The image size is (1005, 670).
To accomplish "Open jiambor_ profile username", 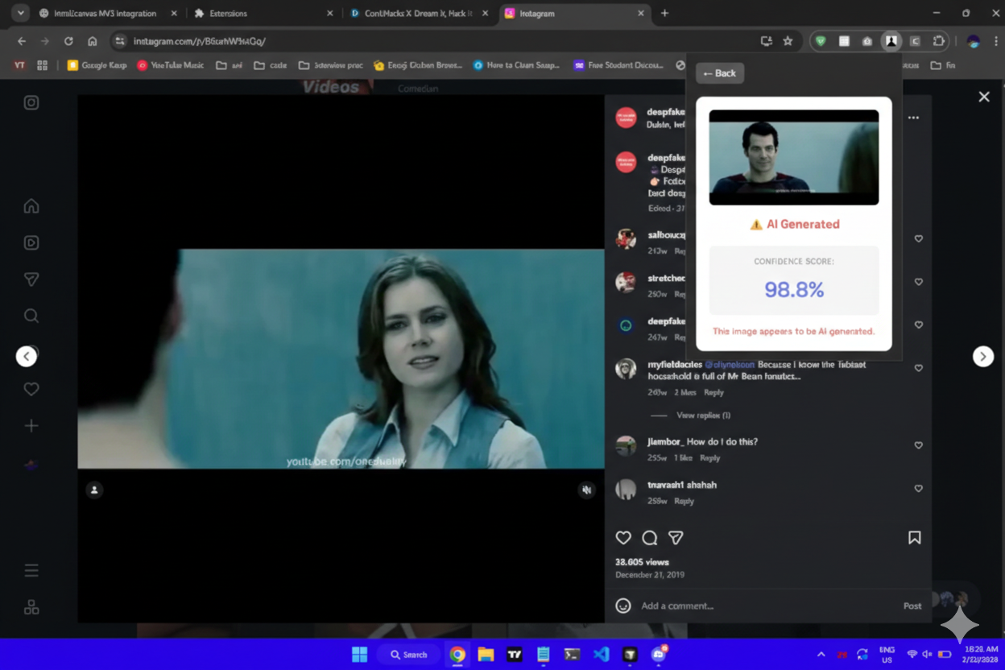I will point(665,441).
